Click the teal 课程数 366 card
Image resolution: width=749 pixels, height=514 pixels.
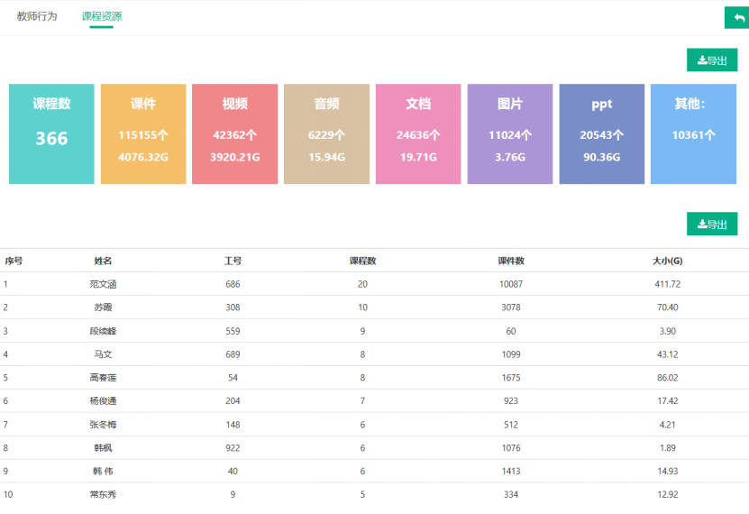click(51, 134)
